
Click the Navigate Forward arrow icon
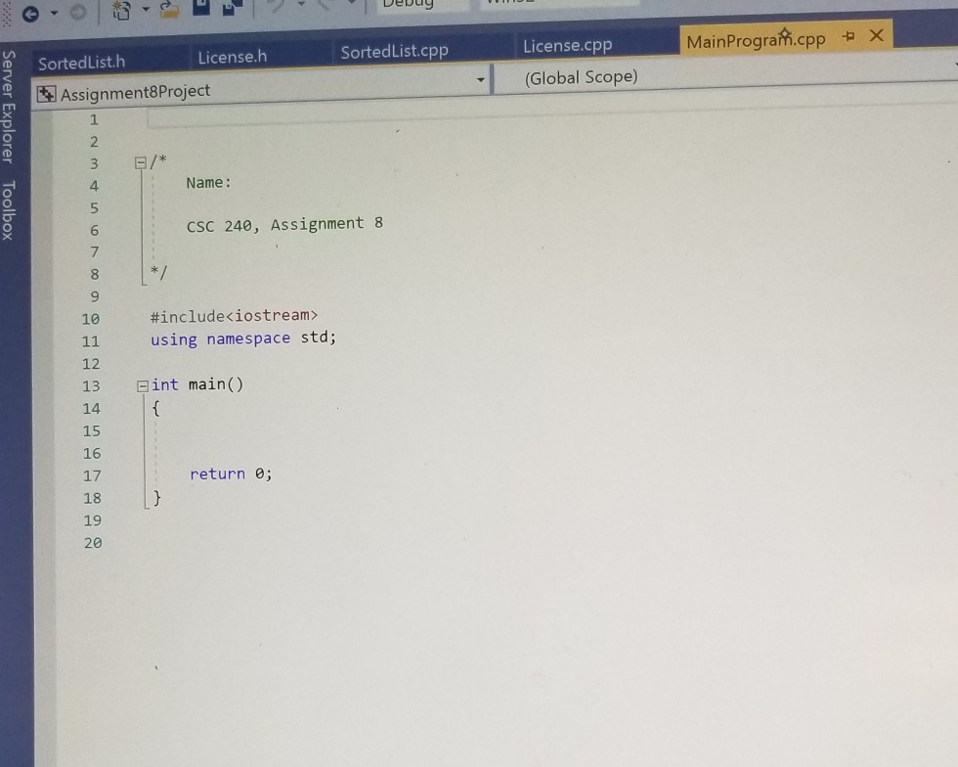point(77,12)
